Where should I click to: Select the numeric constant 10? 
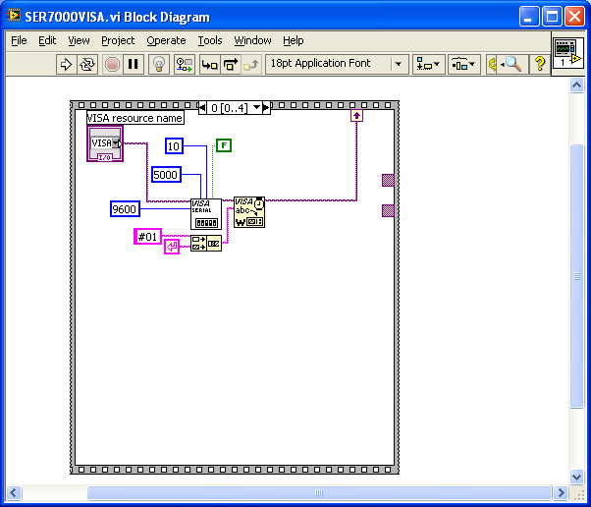174,146
